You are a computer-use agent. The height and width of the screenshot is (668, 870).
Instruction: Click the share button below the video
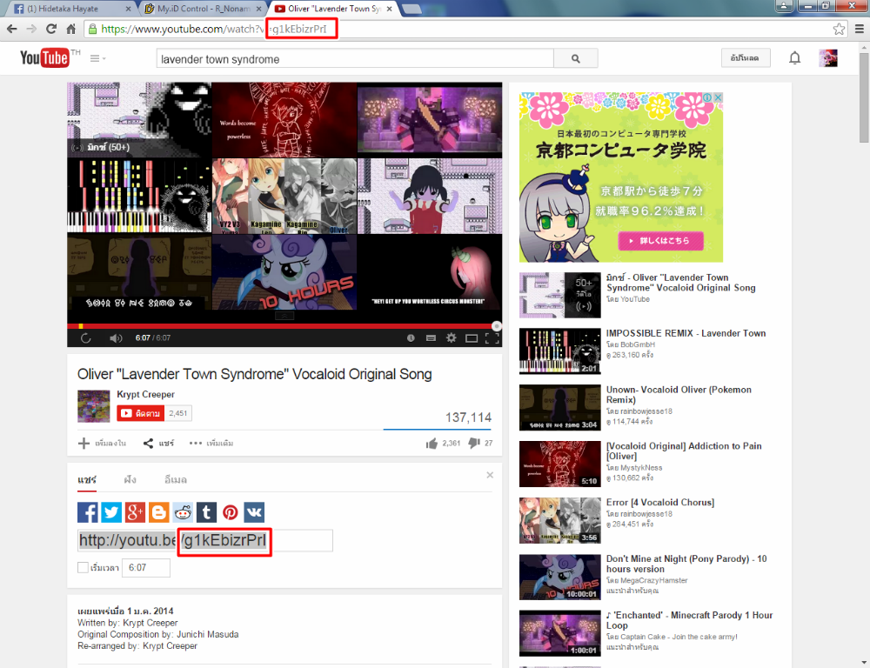click(x=158, y=444)
